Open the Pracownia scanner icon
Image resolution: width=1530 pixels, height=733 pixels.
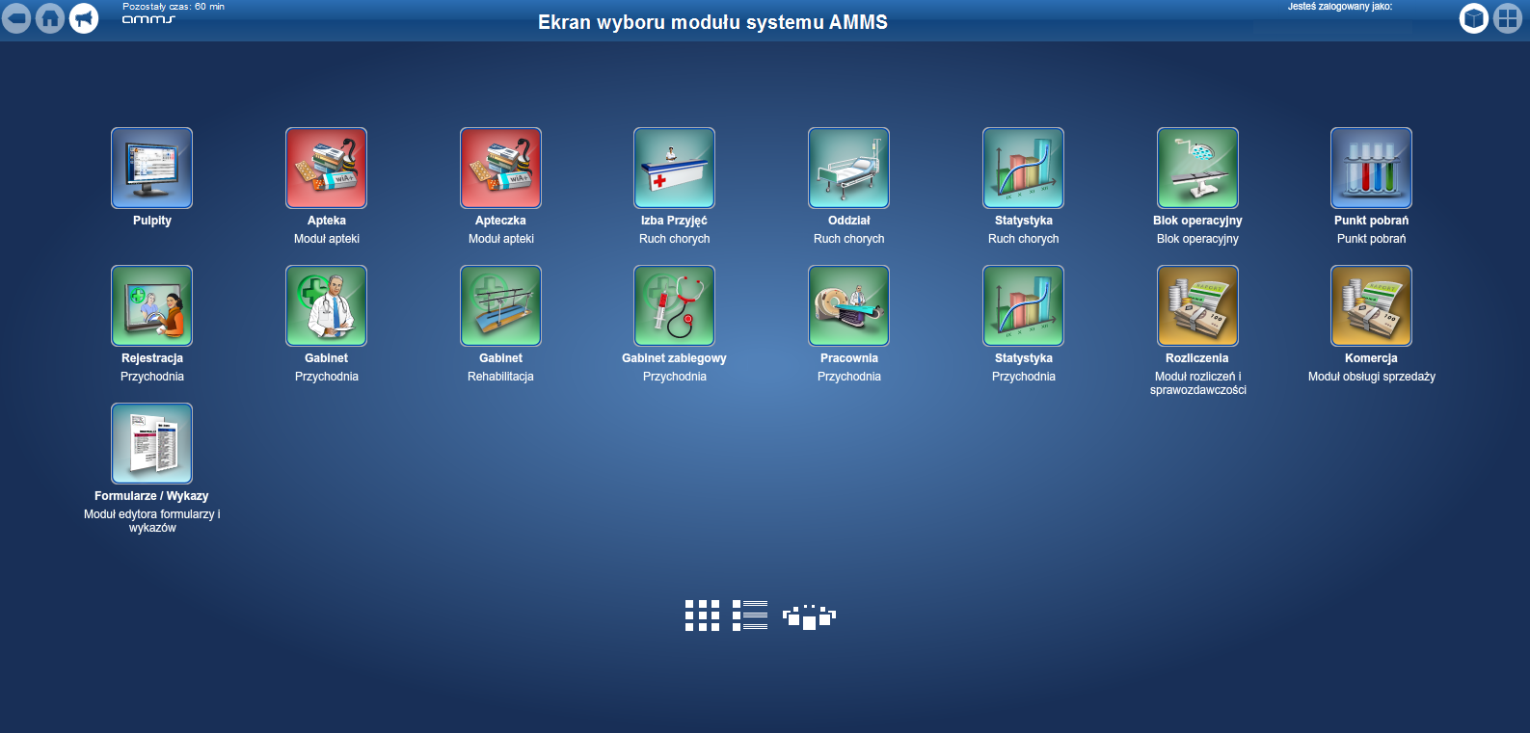(x=848, y=305)
